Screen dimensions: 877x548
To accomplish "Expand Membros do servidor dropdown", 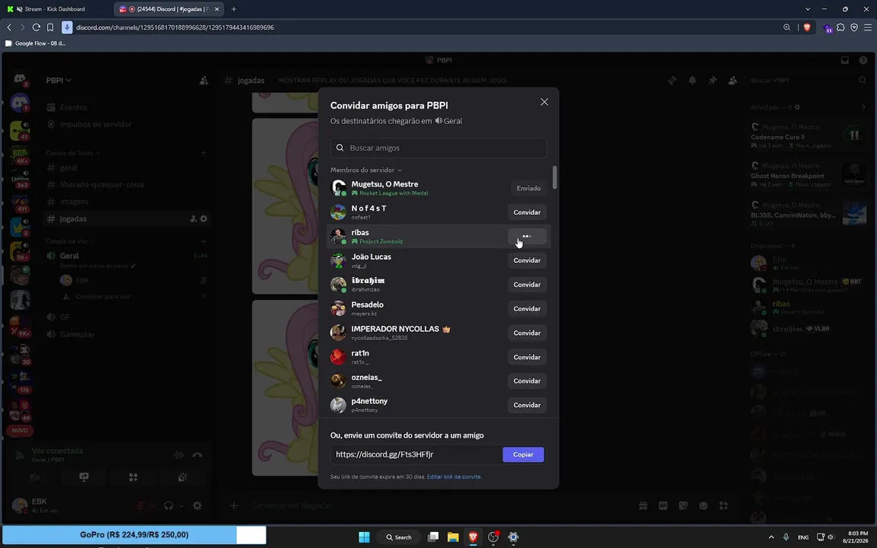I will click(366, 170).
